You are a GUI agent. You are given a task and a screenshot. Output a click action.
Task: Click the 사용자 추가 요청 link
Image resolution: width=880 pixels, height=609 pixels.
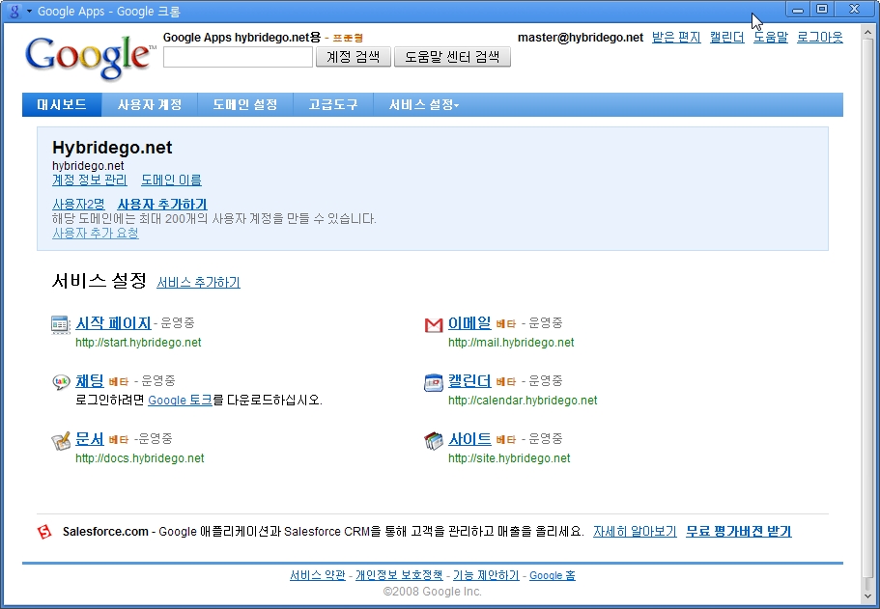[96, 233]
